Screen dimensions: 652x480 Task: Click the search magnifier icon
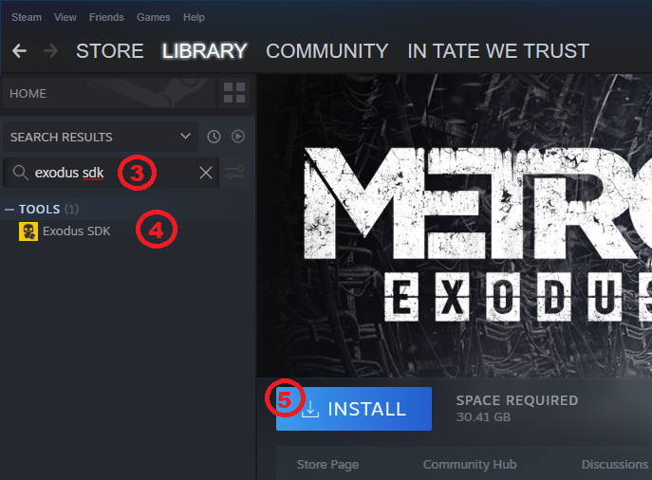[x=20, y=173]
